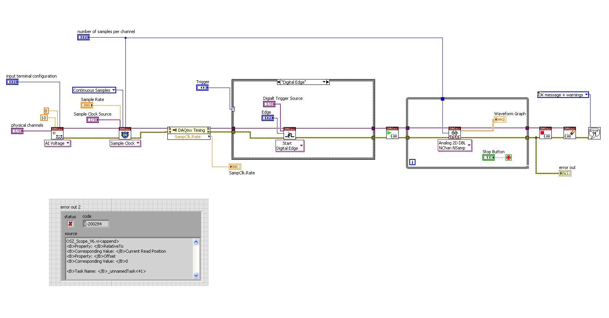Screen dimensions: 609x318
Task: Click the source scrollbar up arrow
Action: (196, 242)
